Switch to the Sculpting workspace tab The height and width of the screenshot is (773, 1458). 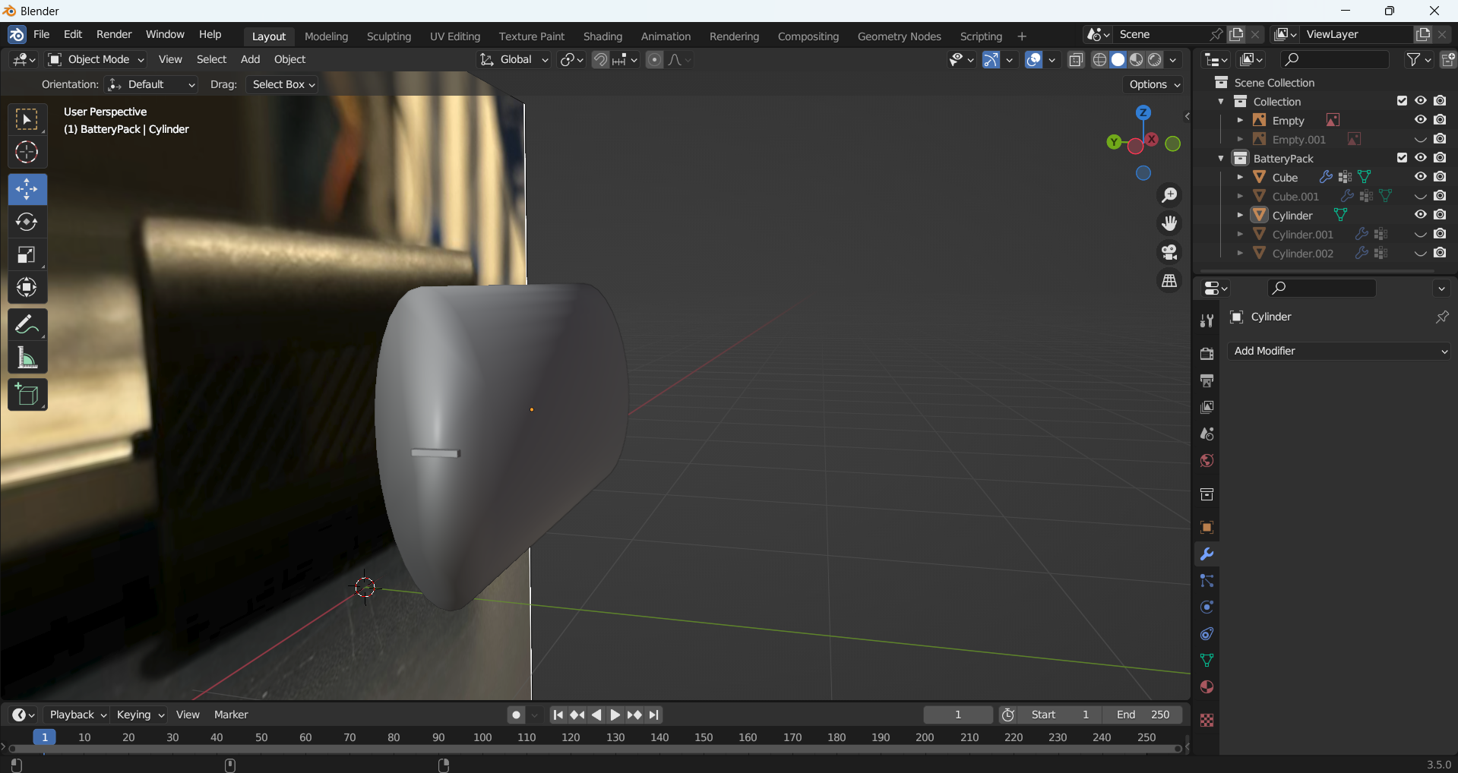[388, 36]
